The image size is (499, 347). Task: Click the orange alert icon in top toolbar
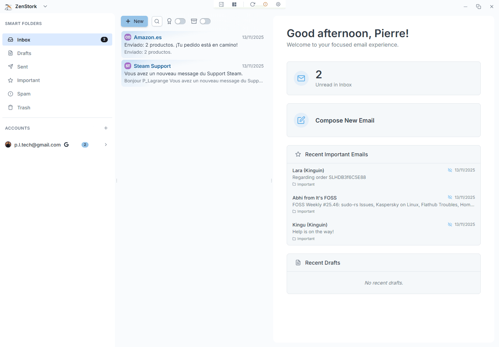(x=265, y=4)
